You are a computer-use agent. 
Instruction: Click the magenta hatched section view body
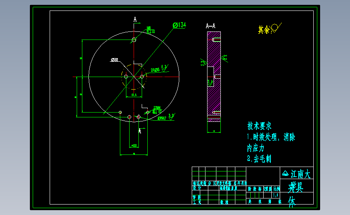[x=214, y=77]
